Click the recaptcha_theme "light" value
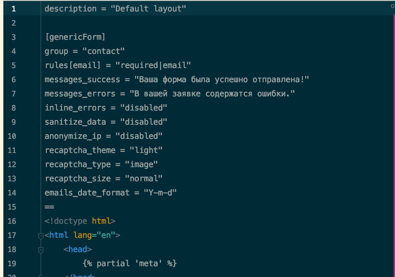Viewport: 395px width, 277px height. [146, 150]
